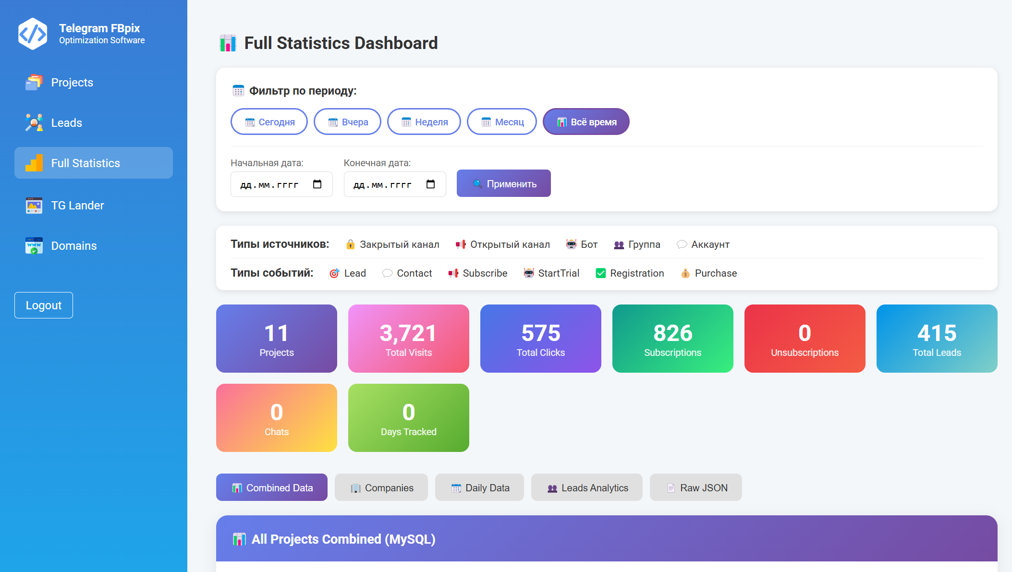1012x572 pixels.
Task: Switch the period filter to Месяц
Action: (501, 122)
